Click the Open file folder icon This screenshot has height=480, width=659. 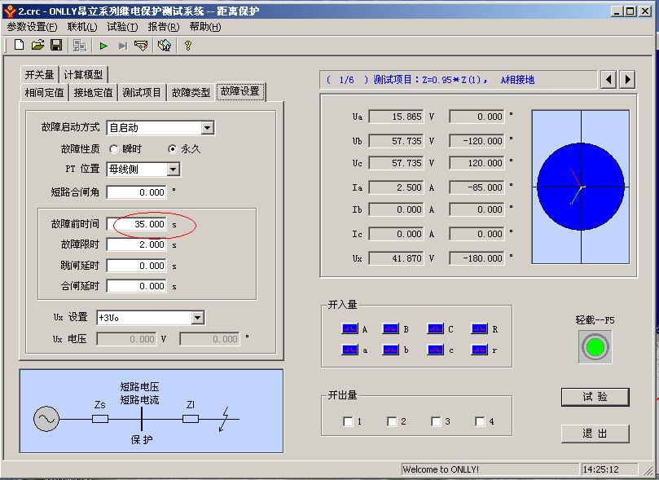(37, 46)
